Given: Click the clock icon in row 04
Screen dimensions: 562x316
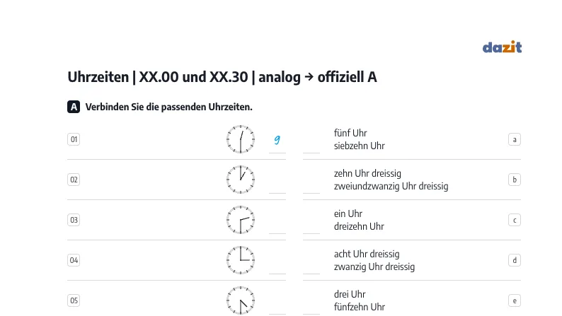Looking at the screenshot, I should click(x=241, y=260).
